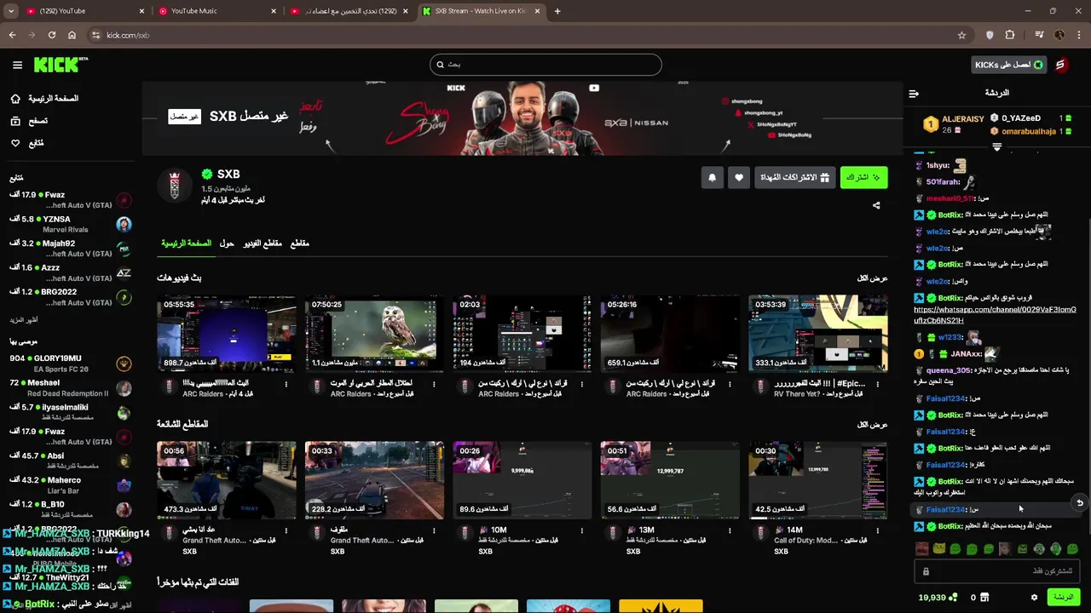The height and width of the screenshot is (613, 1091).
Task: Click ALJERAISY top gifter name
Action: coord(963,119)
